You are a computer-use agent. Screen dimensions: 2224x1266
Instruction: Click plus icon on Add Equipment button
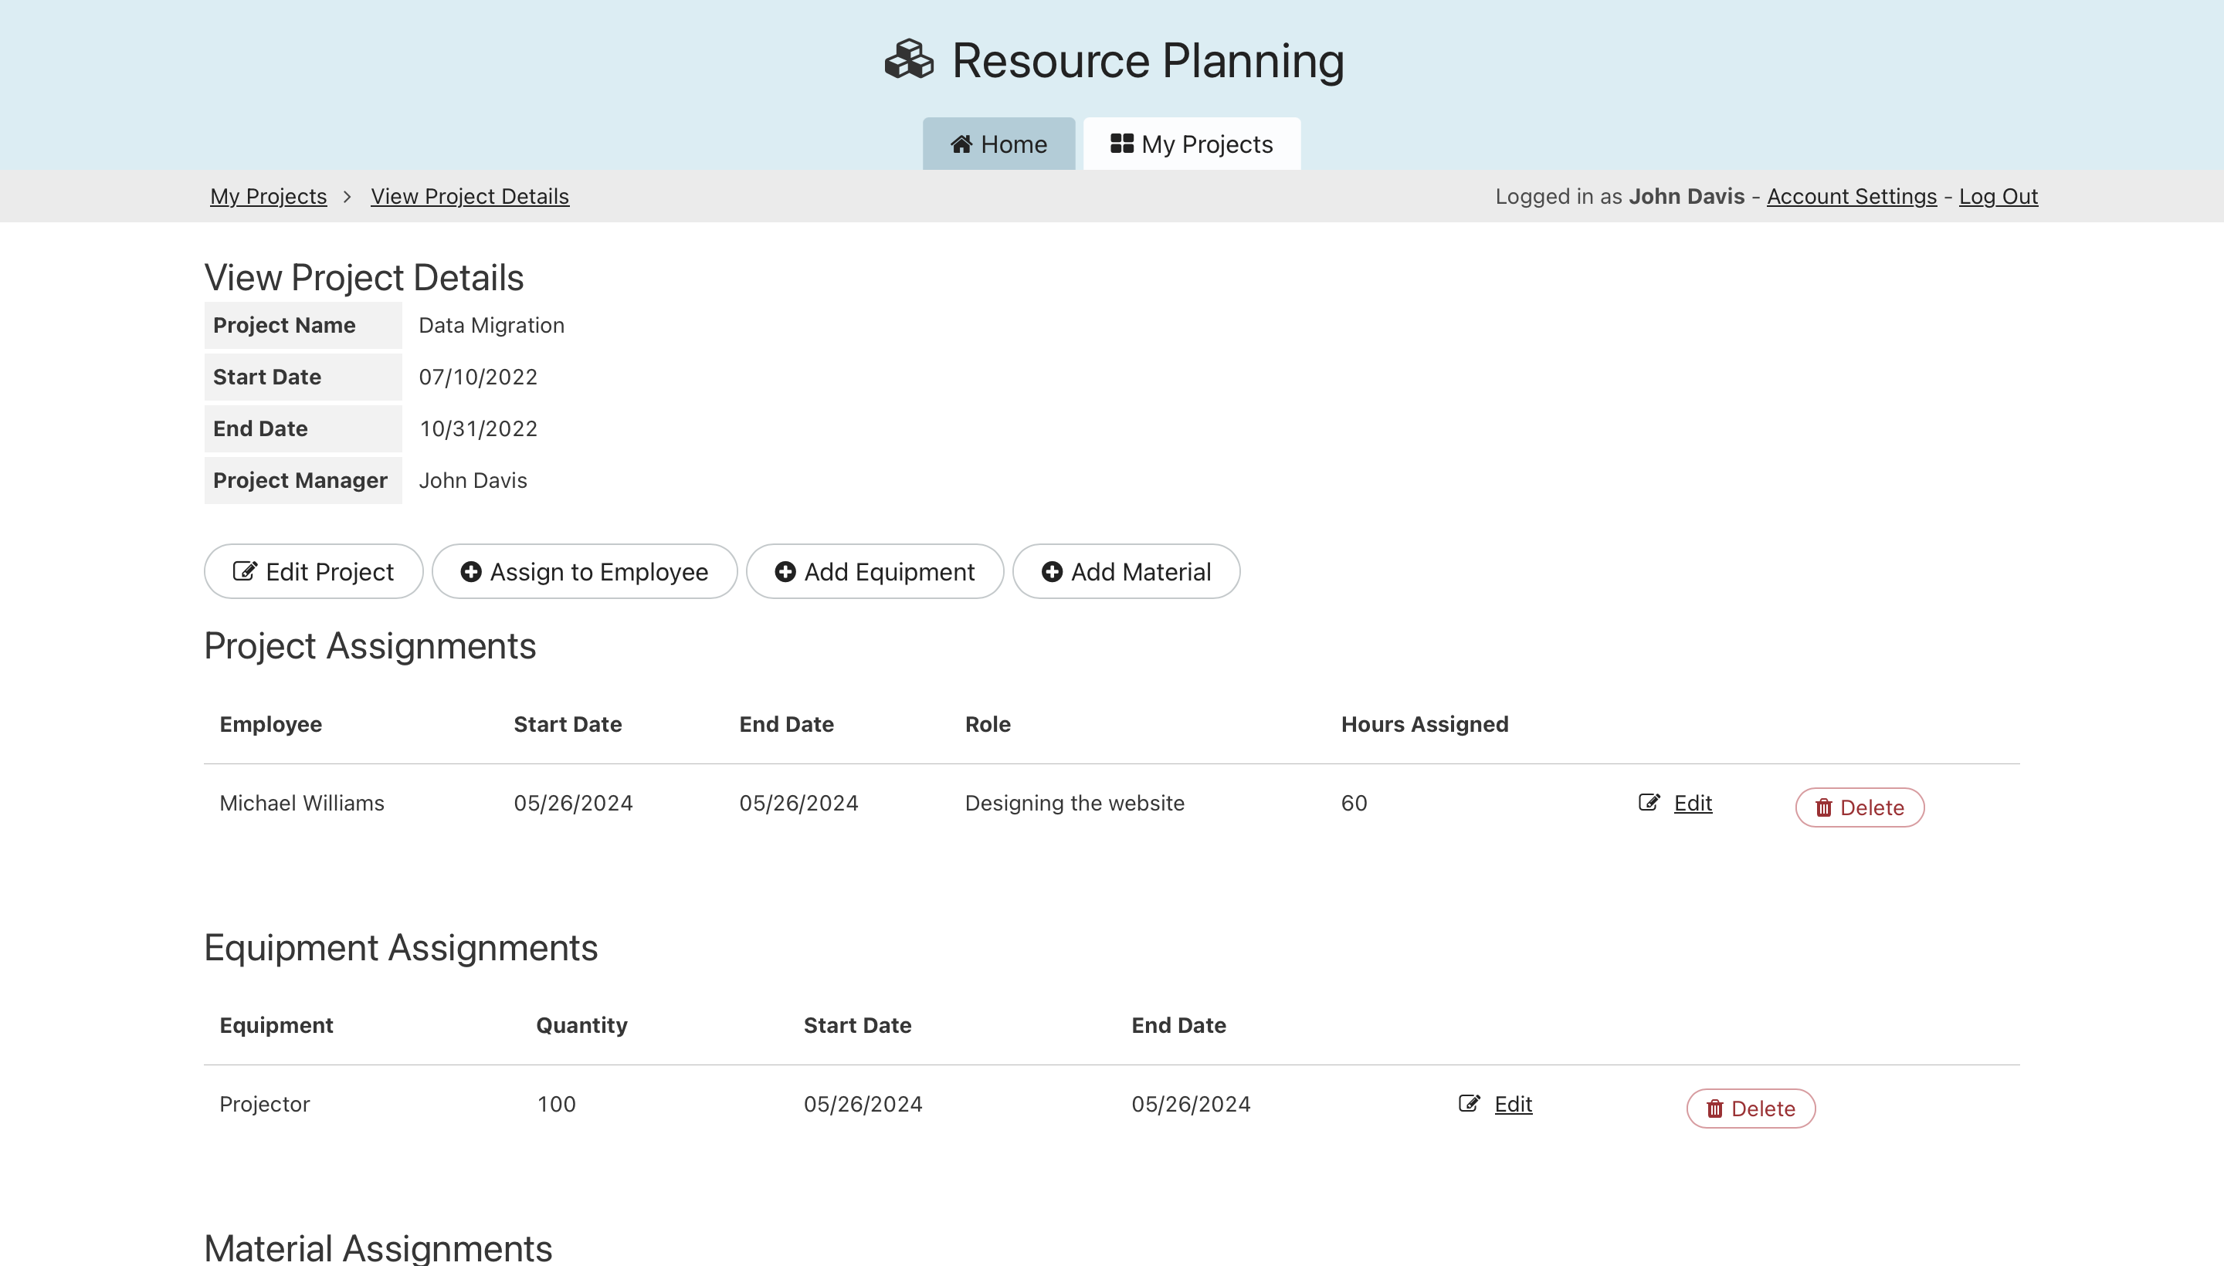pos(785,571)
